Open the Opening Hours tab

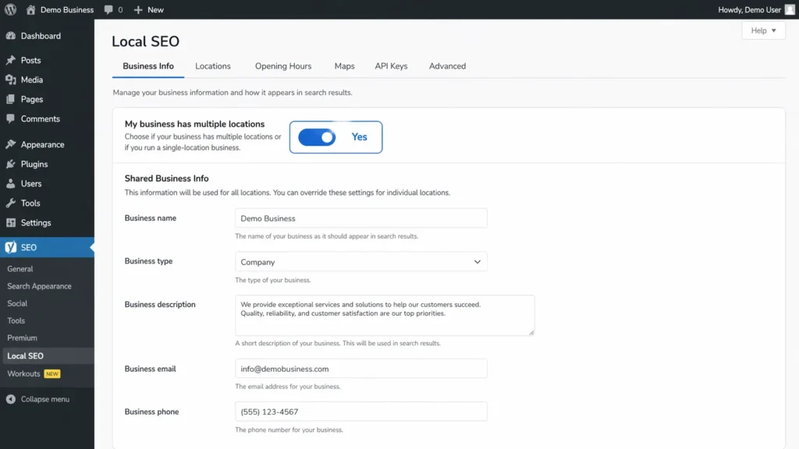[x=282, y=66]
